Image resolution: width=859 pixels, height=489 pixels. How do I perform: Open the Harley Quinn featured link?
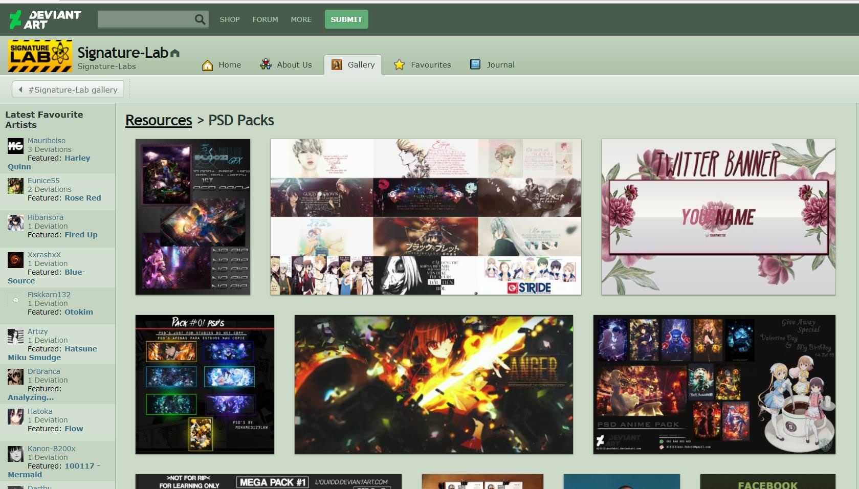(77, 158)
